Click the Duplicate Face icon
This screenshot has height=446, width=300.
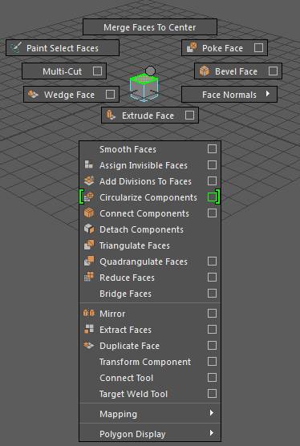click(89, 345)
